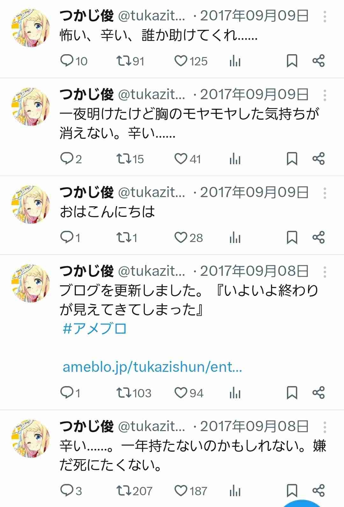Open more options on the ブログを更新しました tweet
This screenshot has height=507, width=344.
325,272
